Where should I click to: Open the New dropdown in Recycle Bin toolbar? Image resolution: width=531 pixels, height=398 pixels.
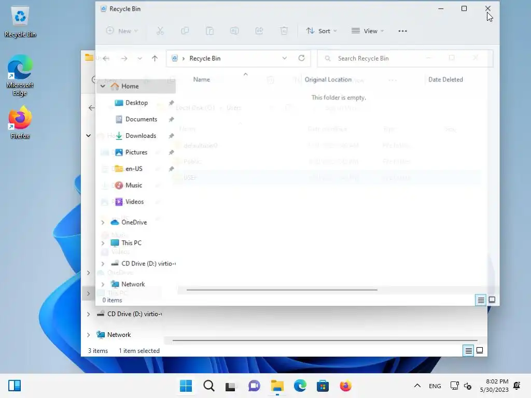(x=122, y=31)
